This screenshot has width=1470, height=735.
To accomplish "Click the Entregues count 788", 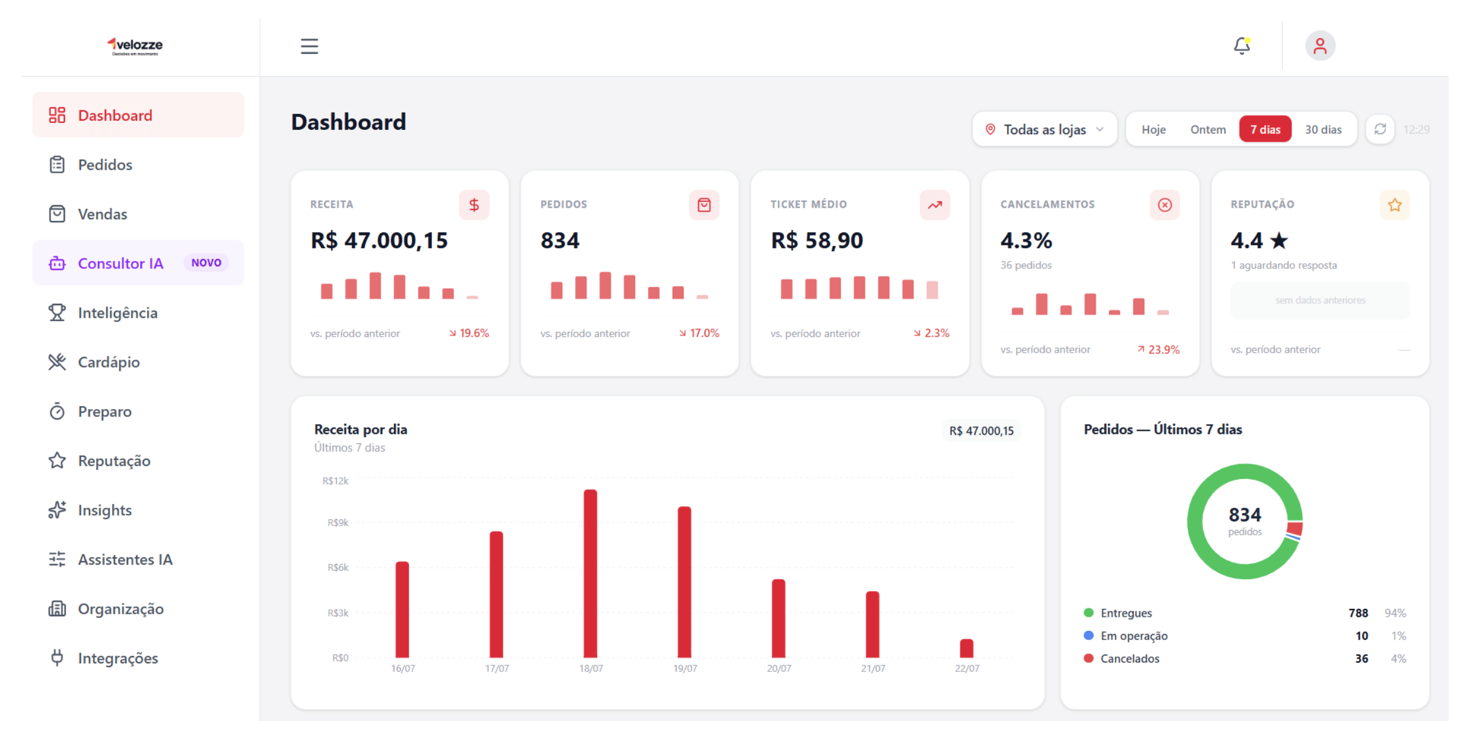I will 1358,613.
